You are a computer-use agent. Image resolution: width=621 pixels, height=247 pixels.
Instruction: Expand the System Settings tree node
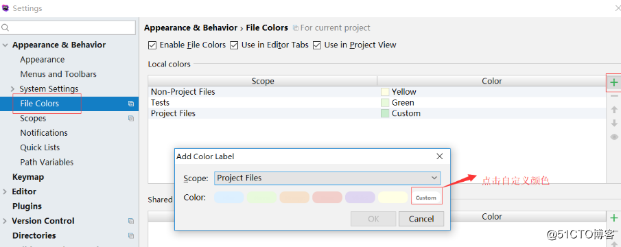point(12,89)
